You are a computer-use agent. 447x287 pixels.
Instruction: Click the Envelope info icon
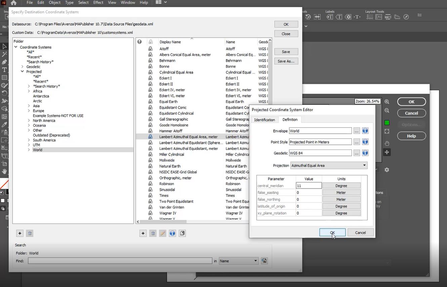click(x=365, y=131)
